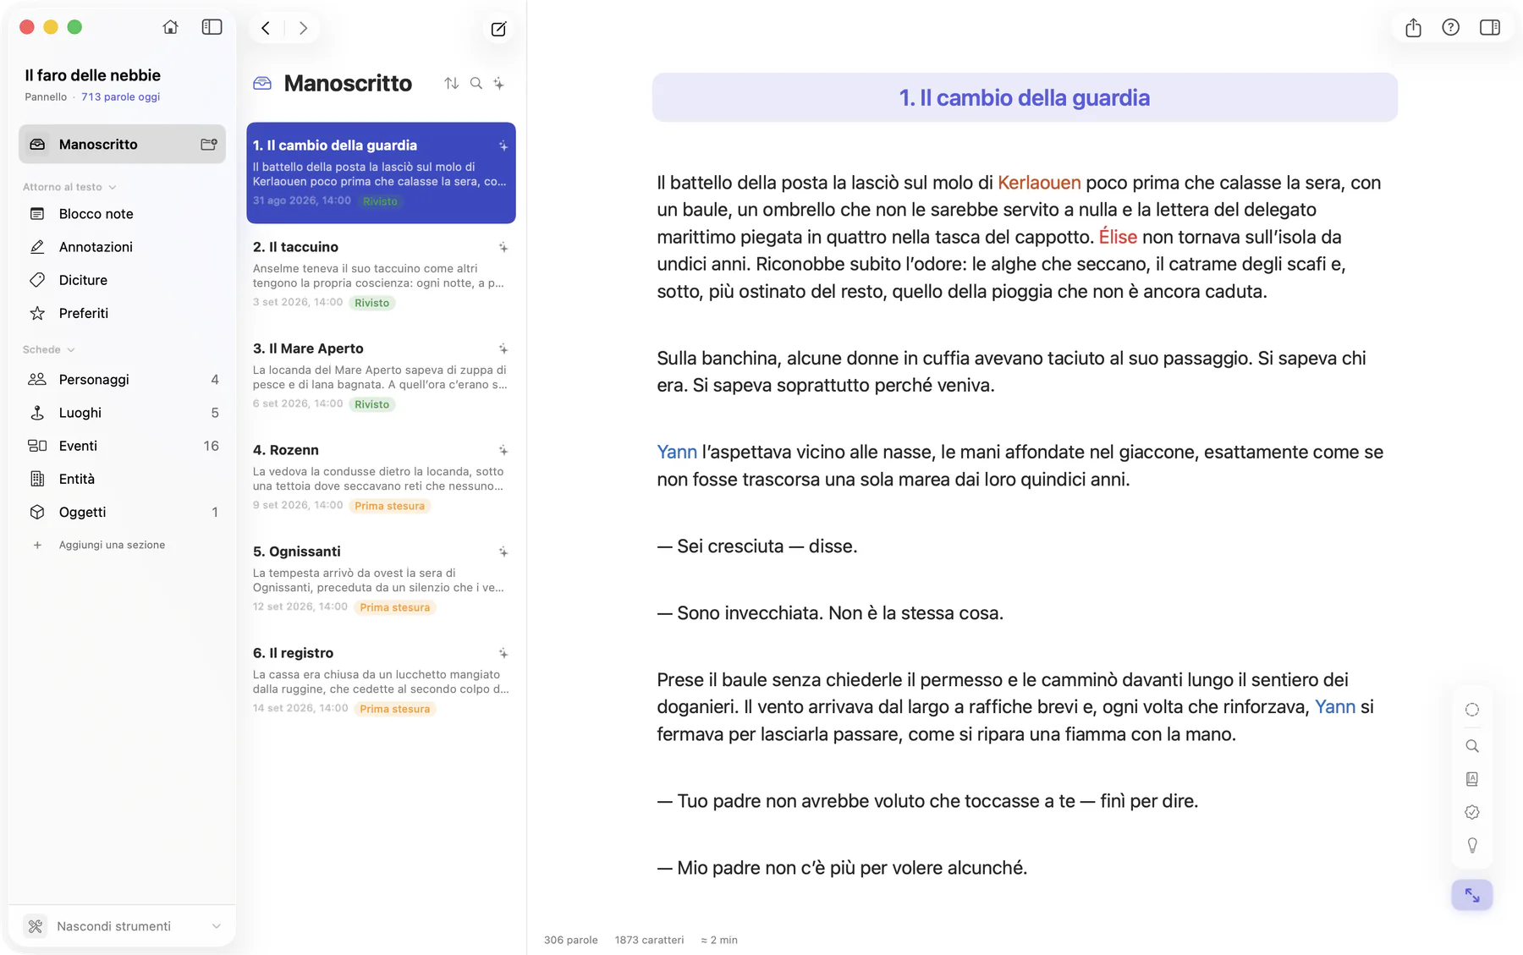Go to the home screen icon

click(x=170, y=27)
